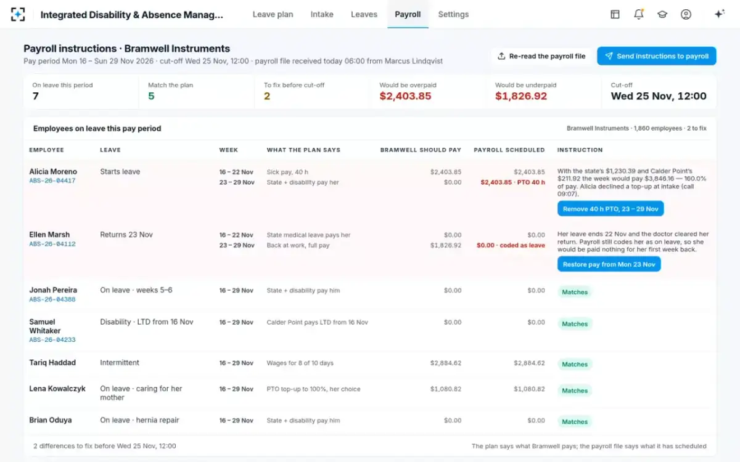This screenshot has width=740, height=462.
Task: Click the LEAVE column header
Action: [110, 150]
